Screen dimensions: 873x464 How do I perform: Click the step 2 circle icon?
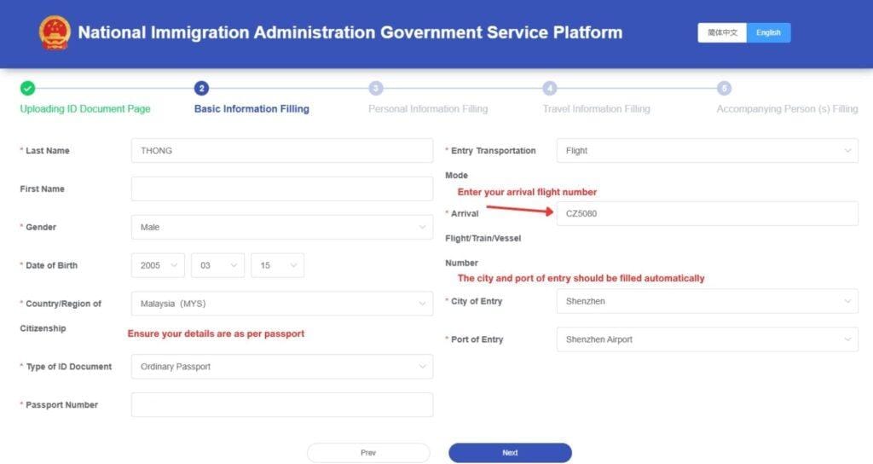[201, 88]
